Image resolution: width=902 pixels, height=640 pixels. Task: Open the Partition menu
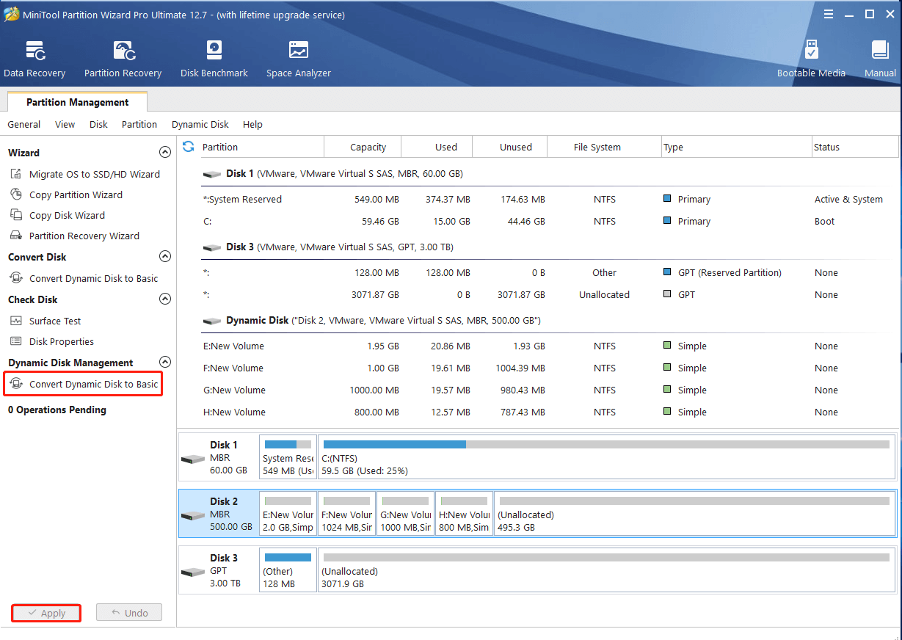click(x=139, y=125)
